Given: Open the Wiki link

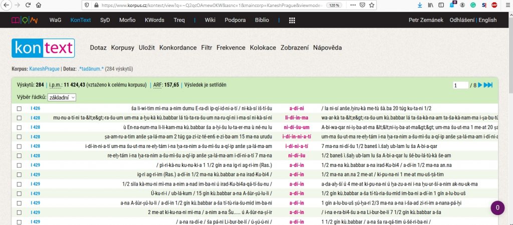Looking at the screenshot, I should point(210,20).
